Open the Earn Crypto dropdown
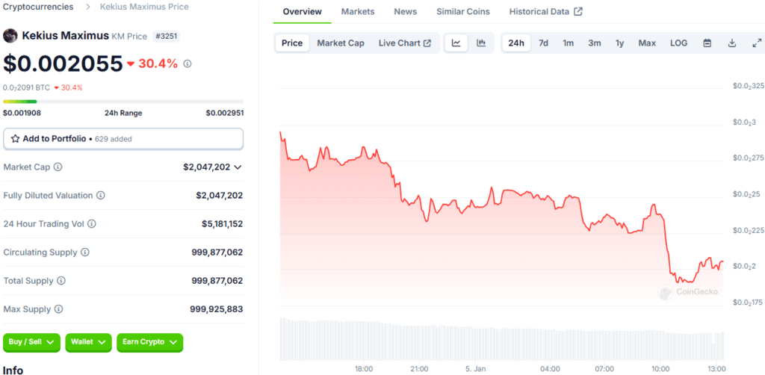Viewport: 765px width, 375px height. point(149,342)
